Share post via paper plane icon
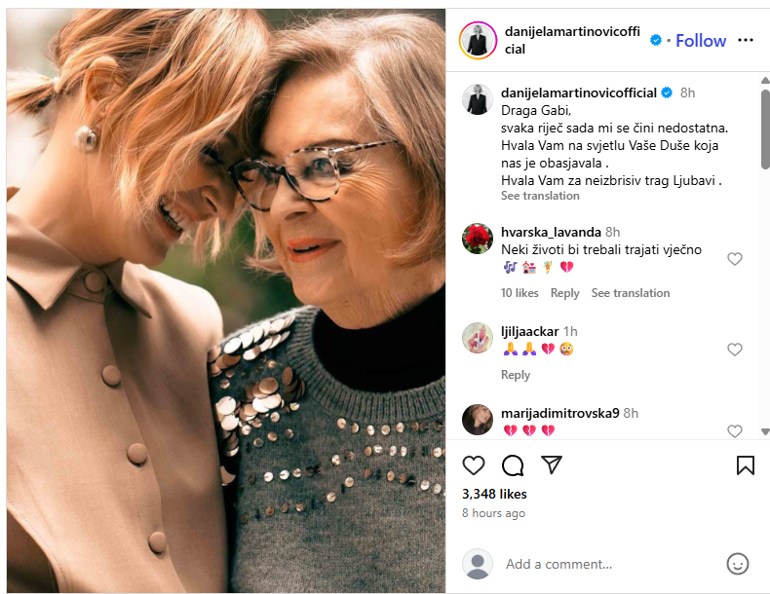Image resolution: width=770 pixels, height=594 pixels. click(551, 464)
